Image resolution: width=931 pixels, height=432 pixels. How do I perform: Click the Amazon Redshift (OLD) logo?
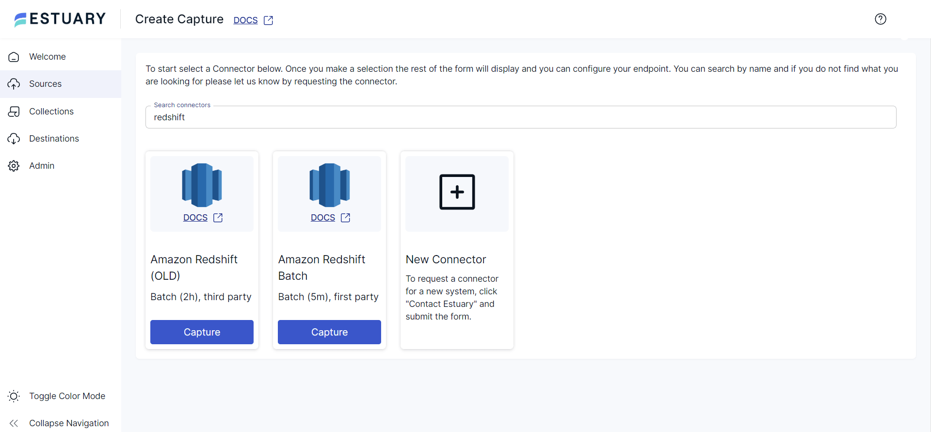[x=202, y=185]
